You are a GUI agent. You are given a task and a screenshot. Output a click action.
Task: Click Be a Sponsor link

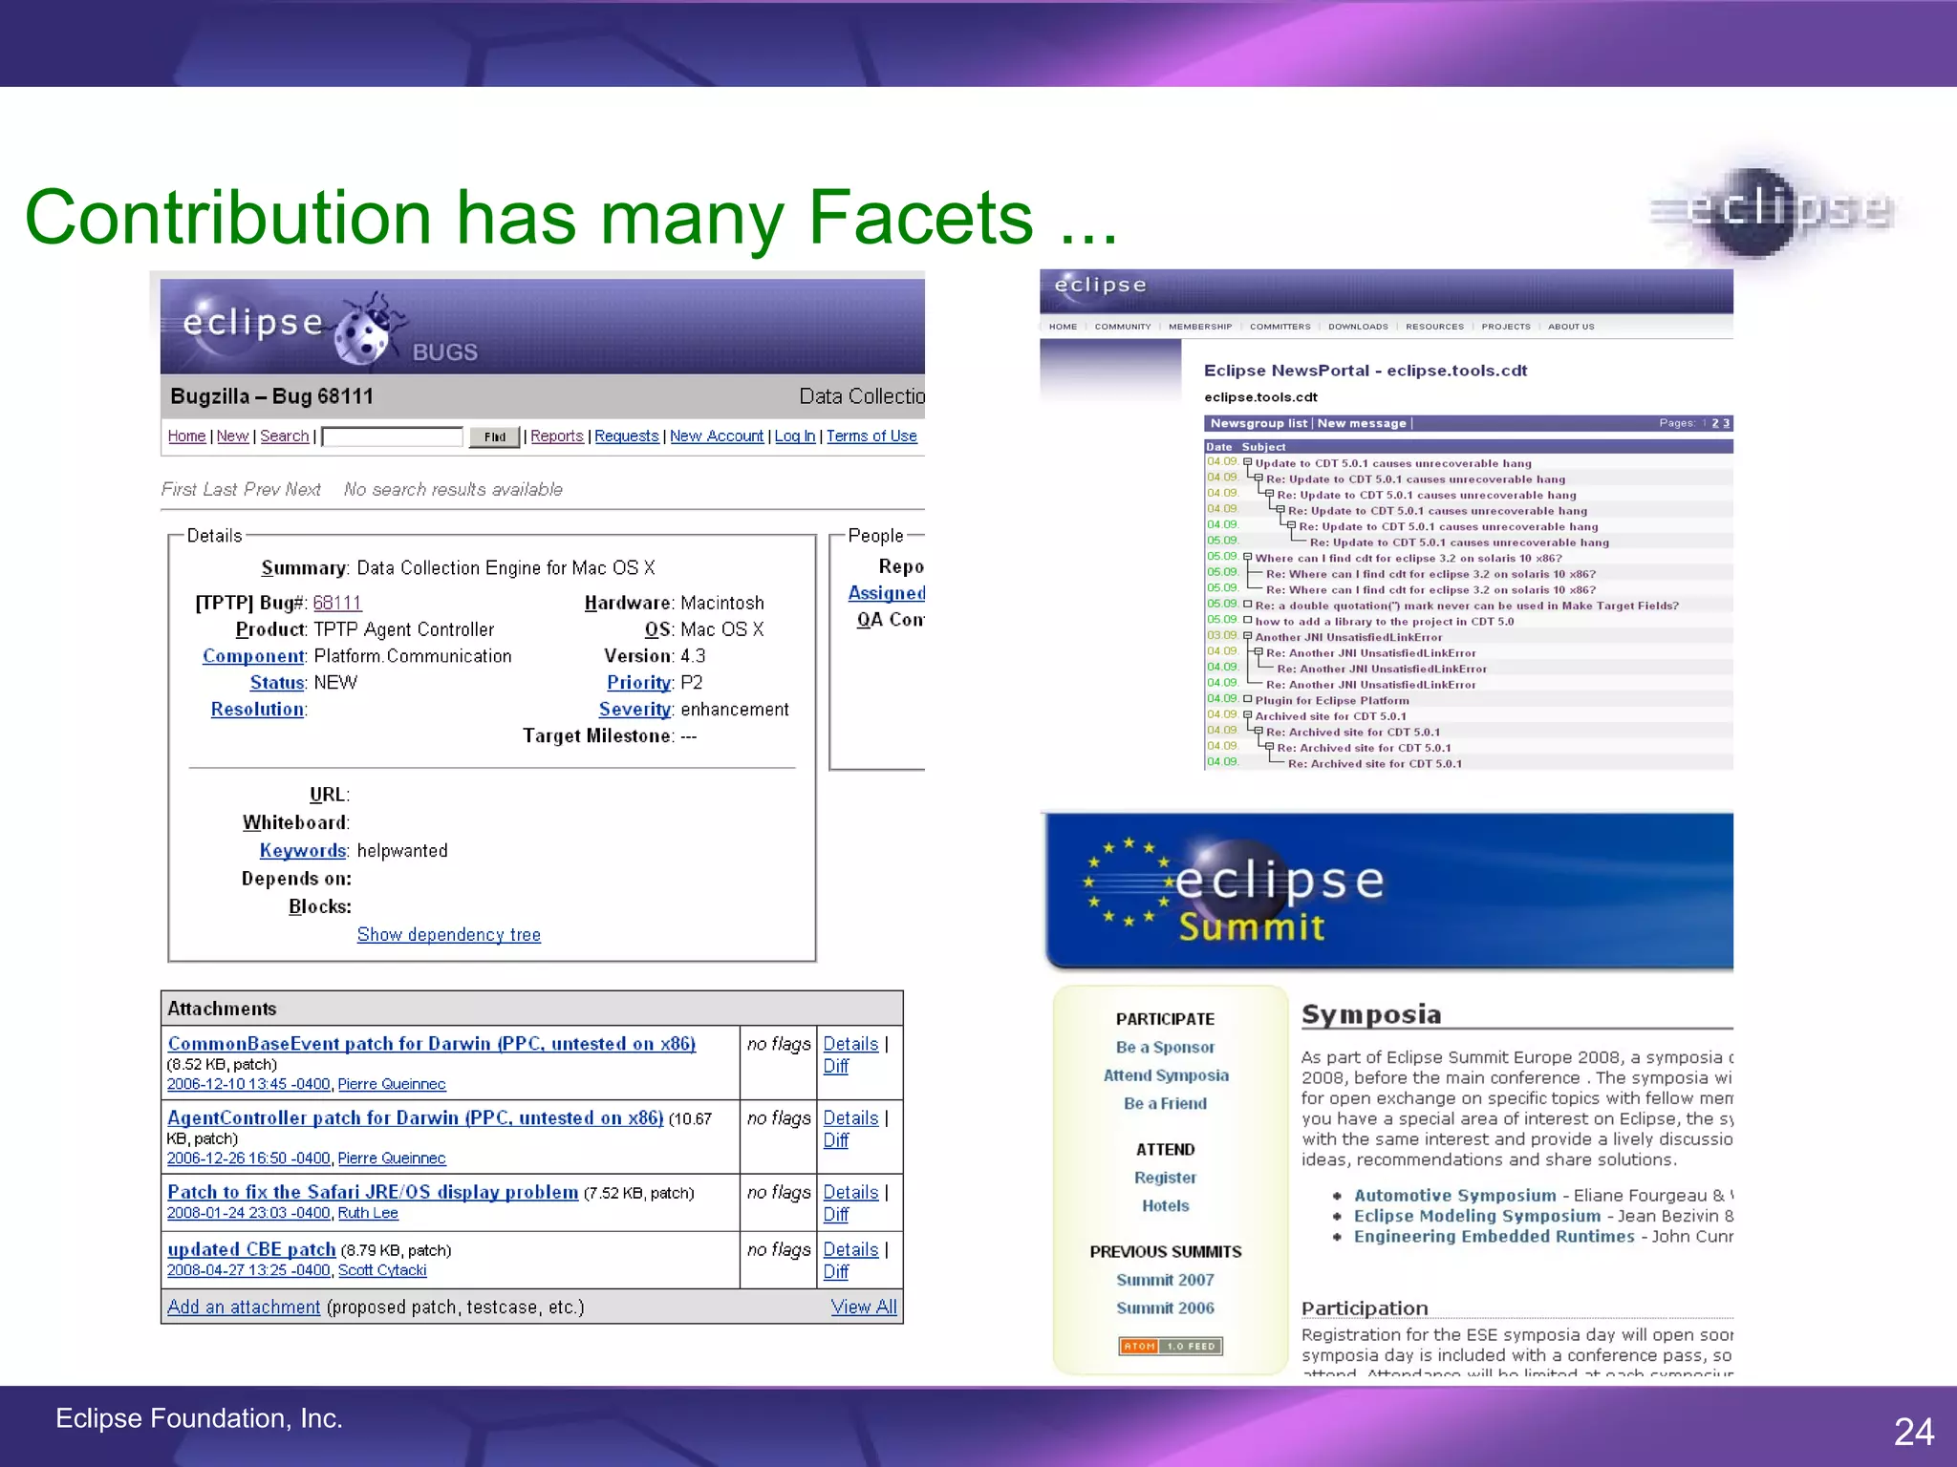tap(1165, 1047)
